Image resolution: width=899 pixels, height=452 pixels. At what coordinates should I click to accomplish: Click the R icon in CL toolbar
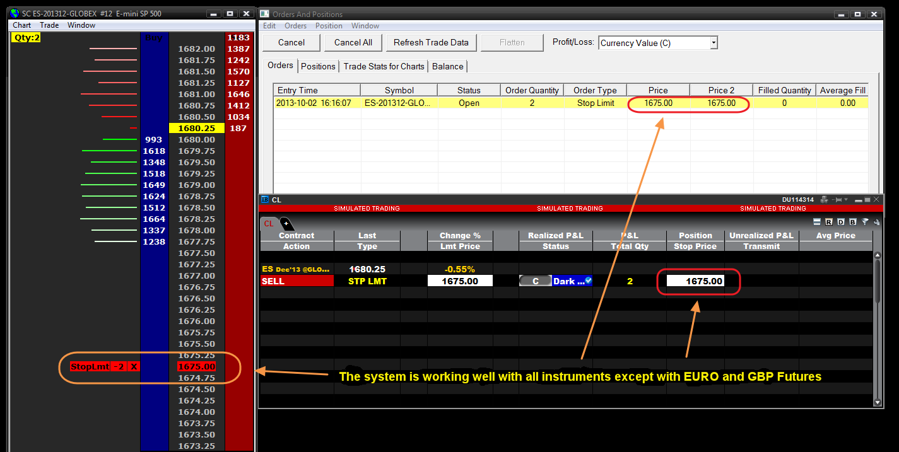point(829,222)
